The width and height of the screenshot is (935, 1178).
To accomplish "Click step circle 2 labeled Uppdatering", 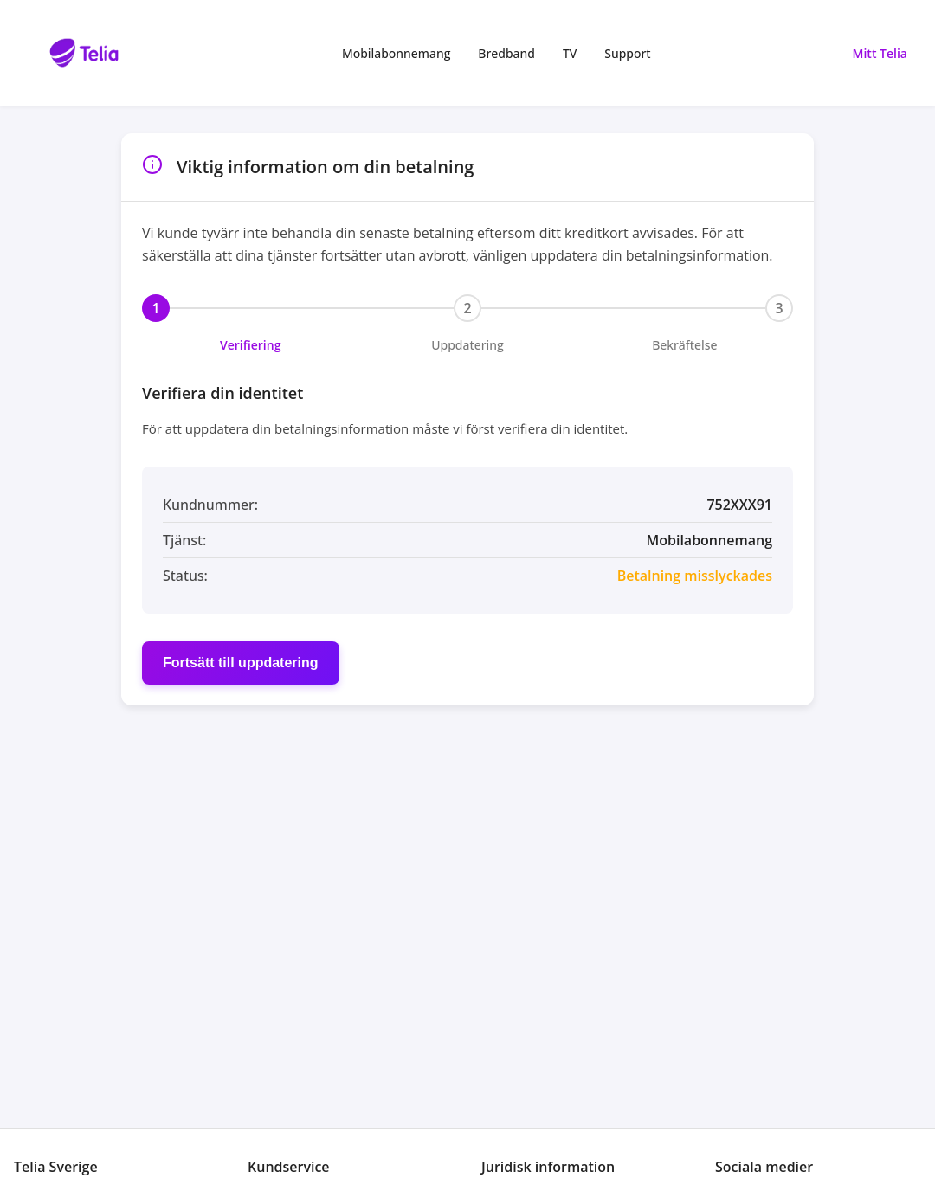I will coord(467,308).
